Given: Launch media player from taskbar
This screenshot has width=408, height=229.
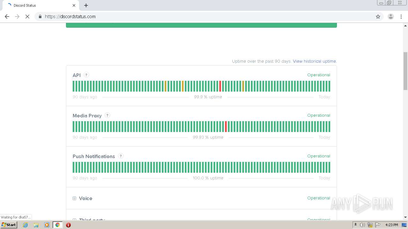Looking at the screenshot, I should pos(47,225).
